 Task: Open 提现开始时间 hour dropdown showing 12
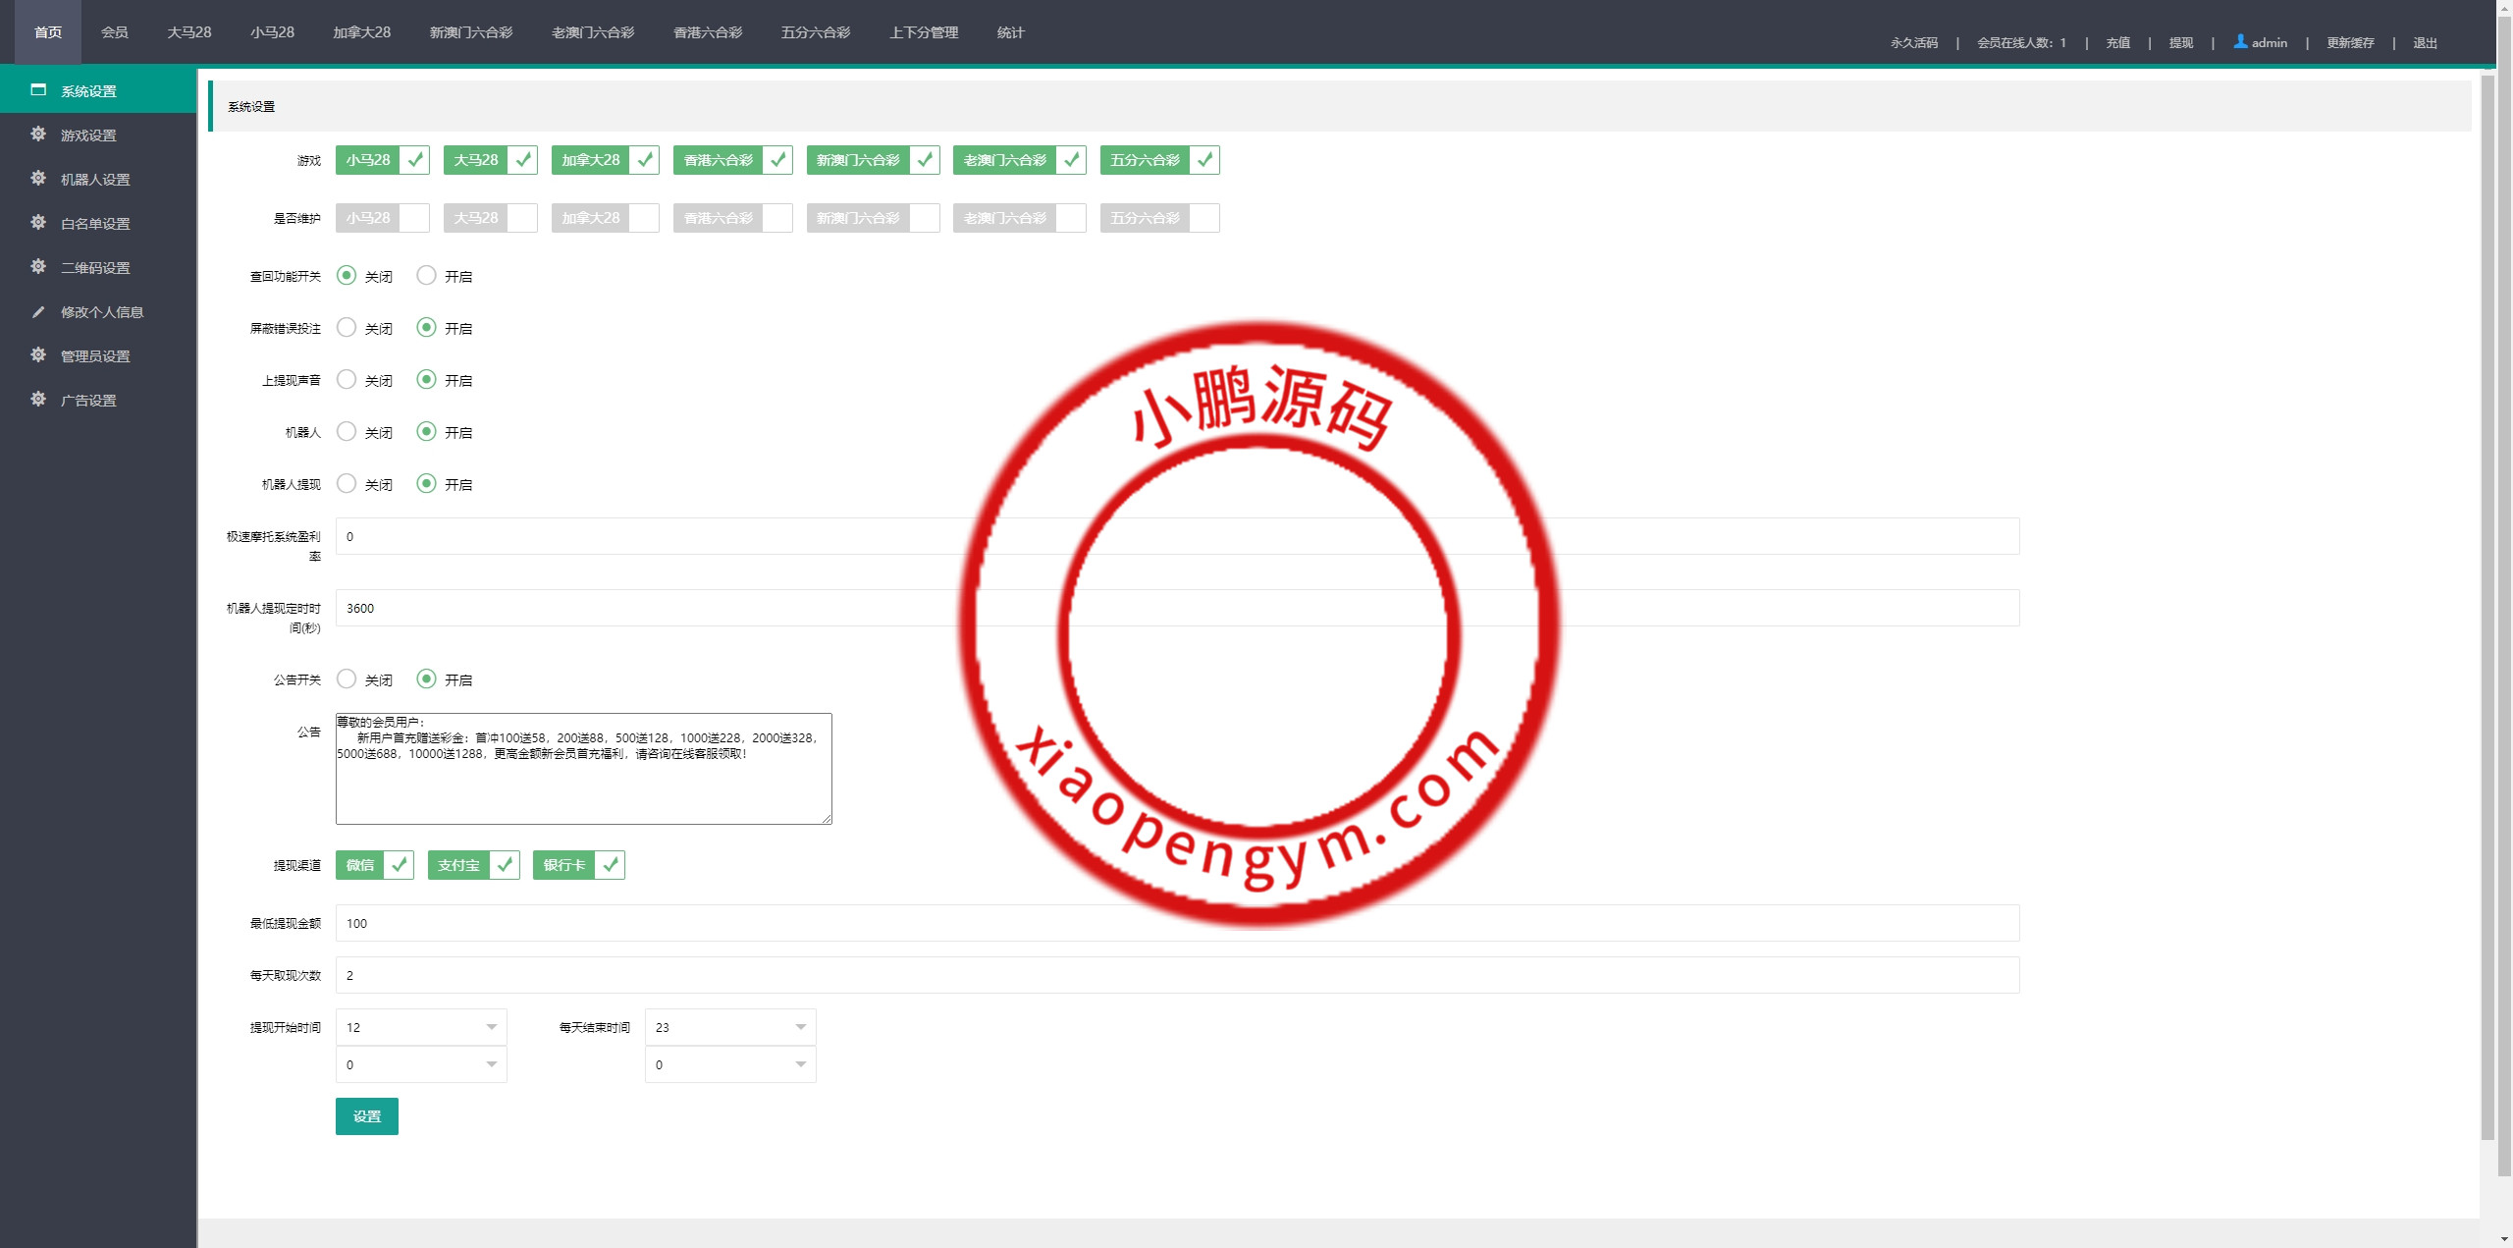click(x=421, y=1027)
